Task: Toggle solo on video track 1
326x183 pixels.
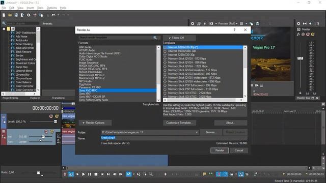Action: click(x=57, y=116)
